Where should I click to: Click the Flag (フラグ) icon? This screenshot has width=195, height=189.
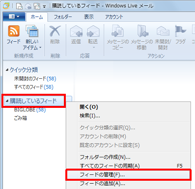pos(180,31)
